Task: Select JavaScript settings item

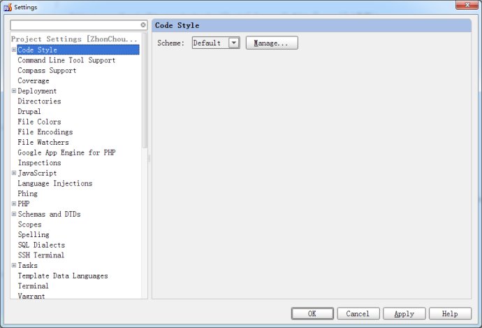Action: pos(37,173)
